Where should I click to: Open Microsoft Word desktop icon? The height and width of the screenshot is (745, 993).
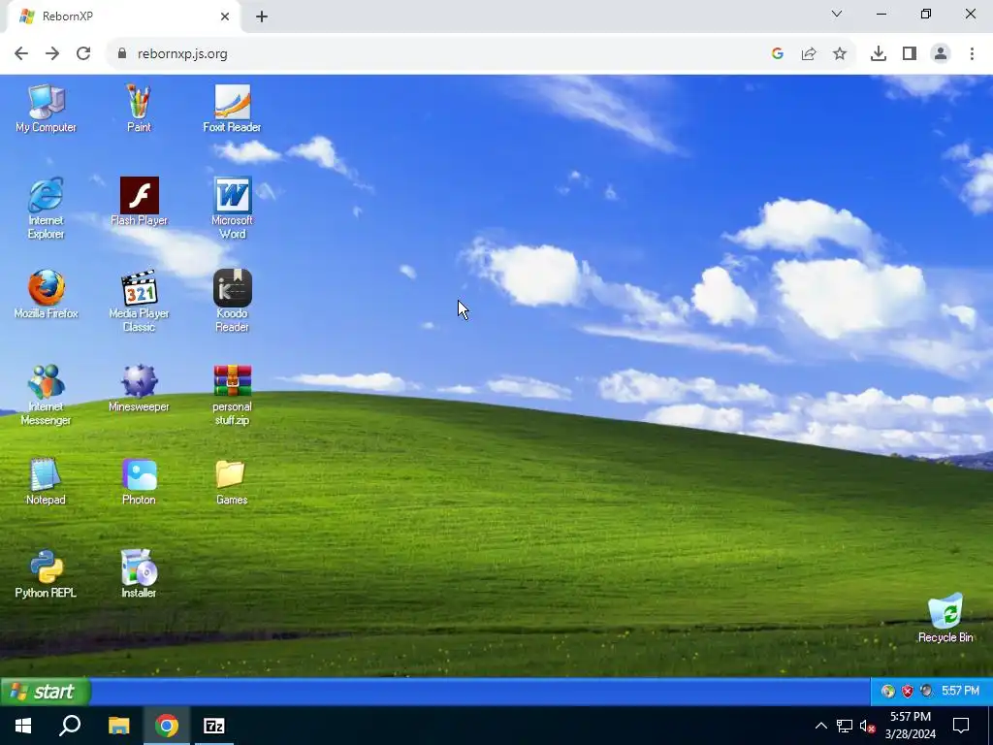pos(232,209)
